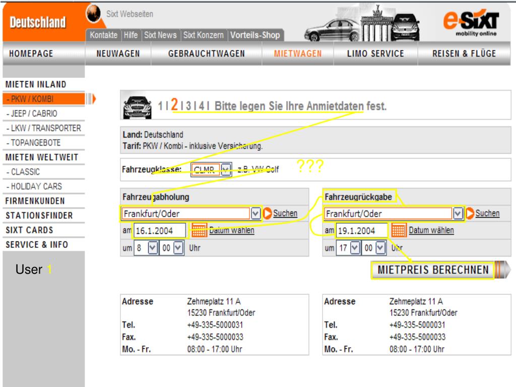Viewport: 516px width, 387px height.
Task: Open FIRMENKUNDEN in sidebar
Action: (x=35, y=201)
